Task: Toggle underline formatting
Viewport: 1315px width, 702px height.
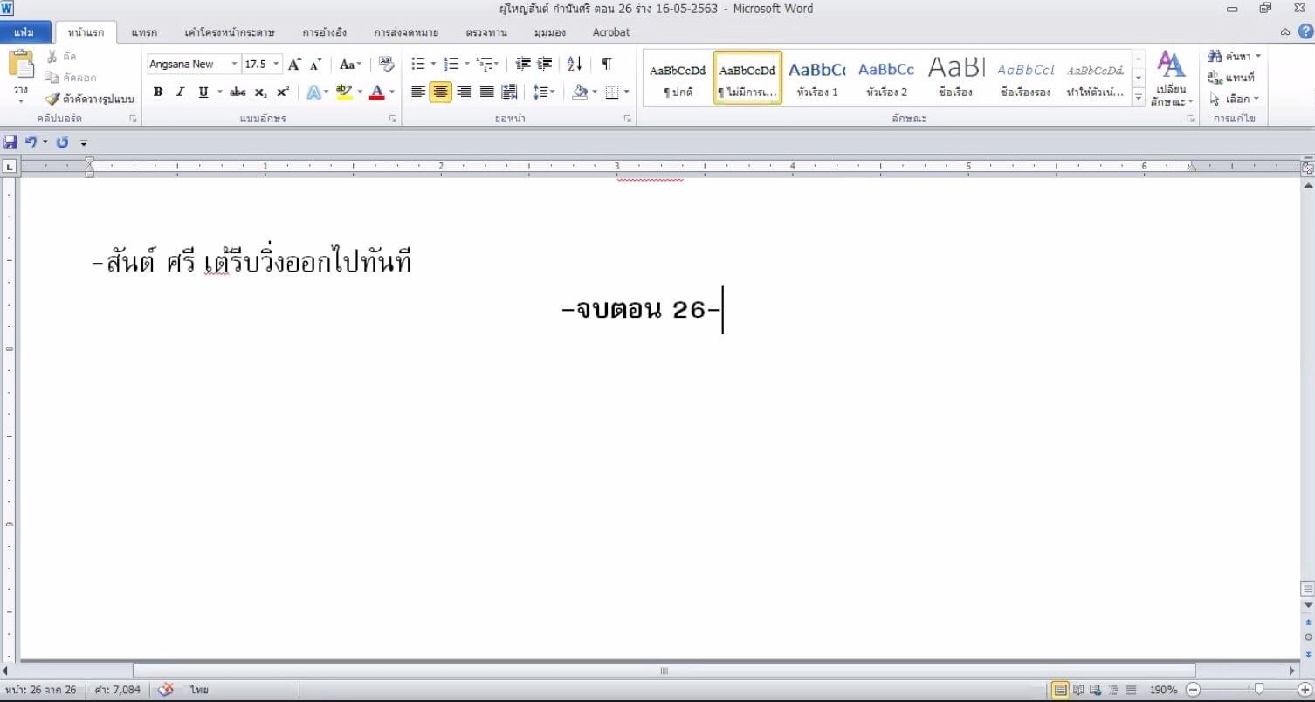Action: [x=203, y=93]
